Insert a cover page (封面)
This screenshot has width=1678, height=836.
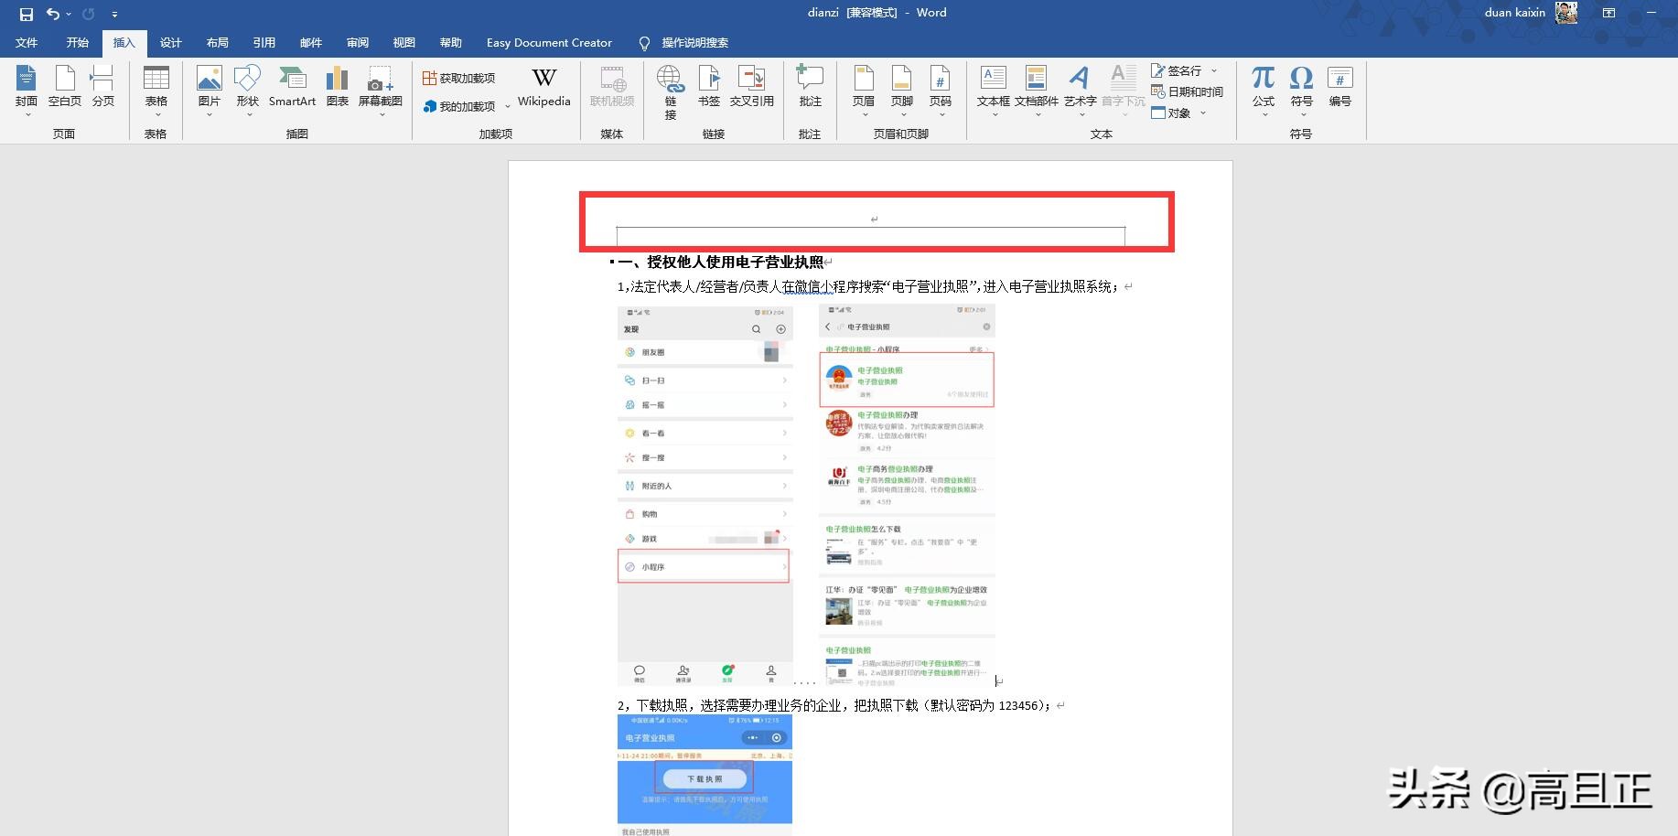[x=27, y=87]
